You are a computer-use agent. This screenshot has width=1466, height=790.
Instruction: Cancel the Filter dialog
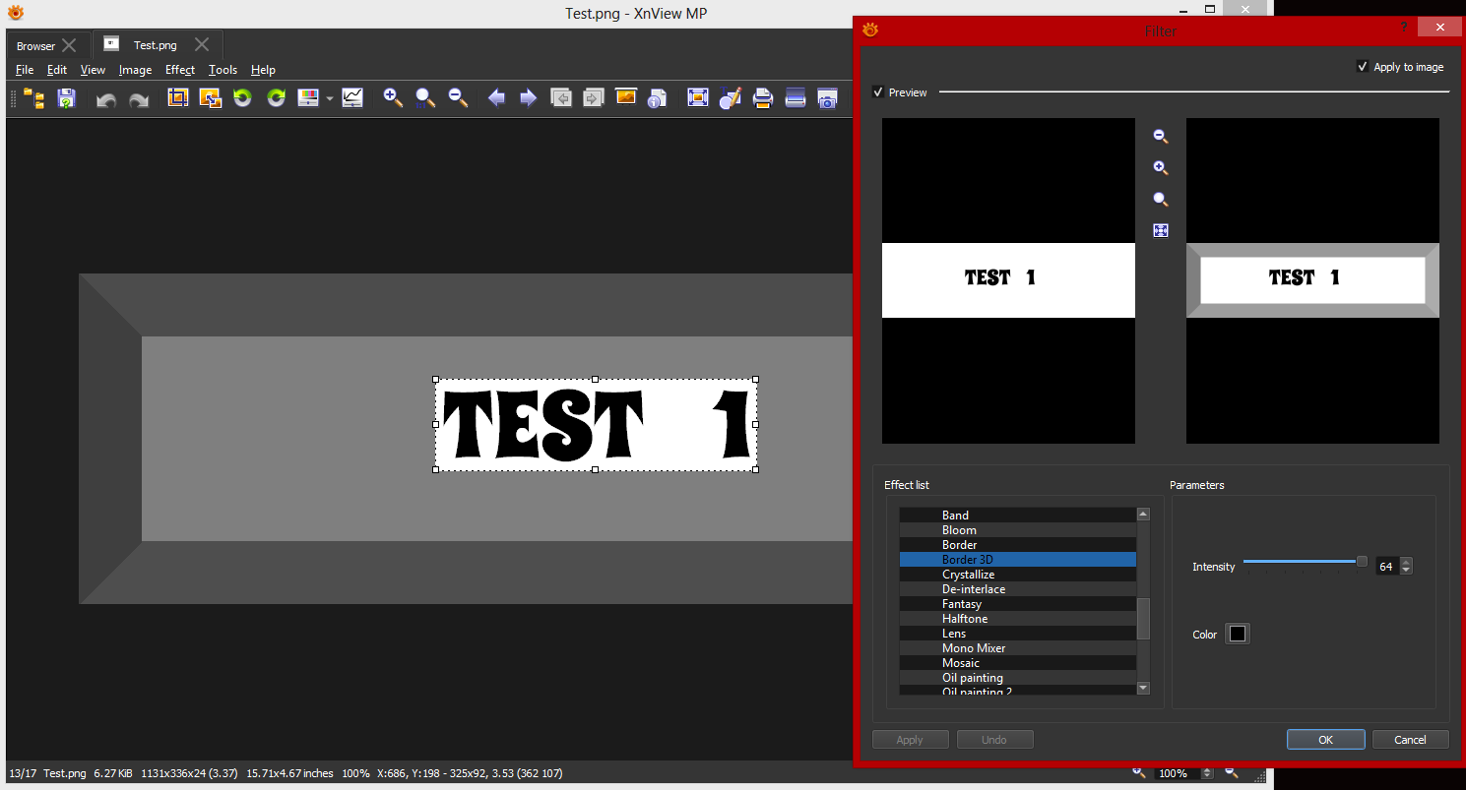[1410, 740]
